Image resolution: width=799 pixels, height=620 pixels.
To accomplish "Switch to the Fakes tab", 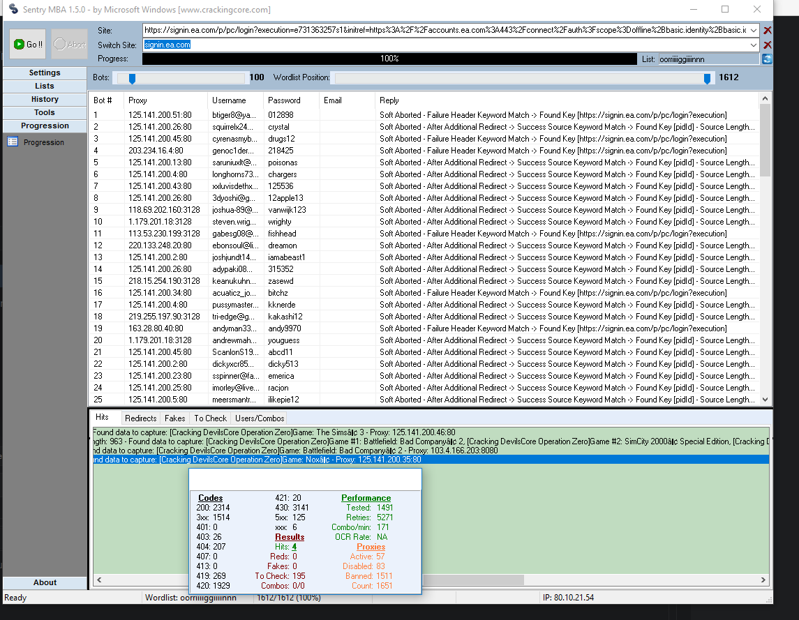I will coord(174,418).
